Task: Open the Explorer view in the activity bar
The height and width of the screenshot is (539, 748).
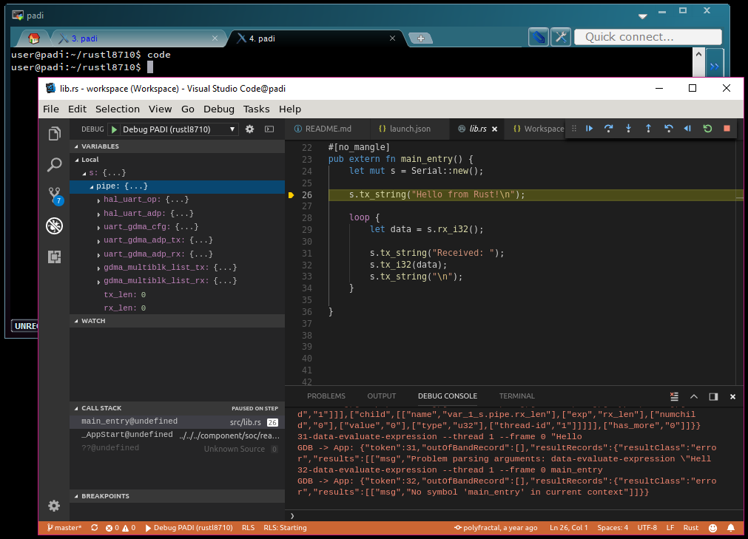Action: click(x=55, y=134)
